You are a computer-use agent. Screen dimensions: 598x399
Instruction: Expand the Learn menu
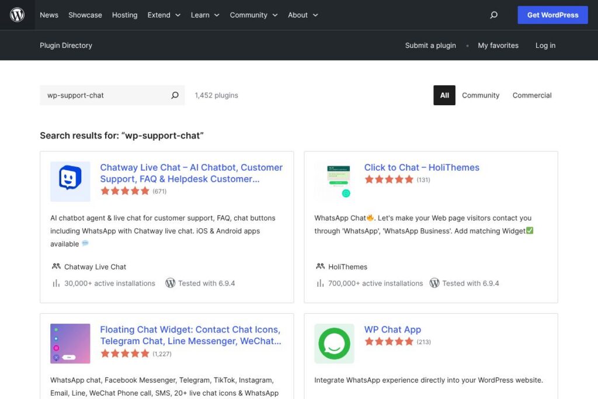[205, 15]
